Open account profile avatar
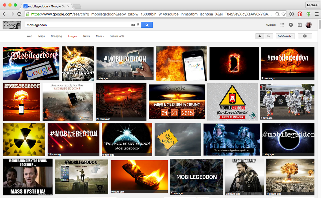Viewport: 321px width, 198px height. 308,25
